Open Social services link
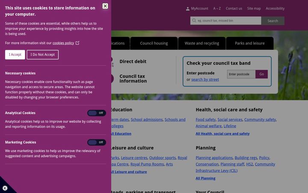The image size is (308, 193). click(x=230, y=120)
